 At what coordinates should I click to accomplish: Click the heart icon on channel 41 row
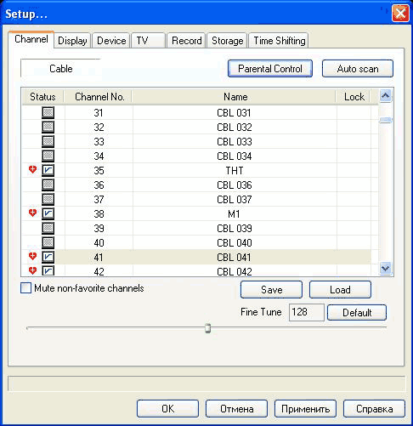33,256
